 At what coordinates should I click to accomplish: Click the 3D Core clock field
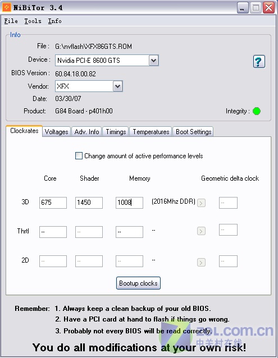point(53,203)
